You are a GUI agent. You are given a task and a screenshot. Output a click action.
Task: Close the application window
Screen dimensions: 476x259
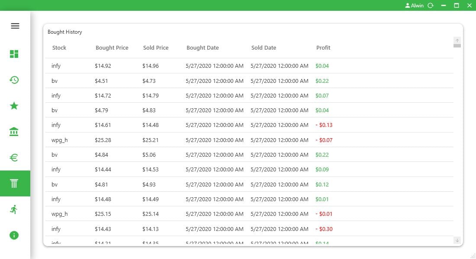tap(470, 6)
